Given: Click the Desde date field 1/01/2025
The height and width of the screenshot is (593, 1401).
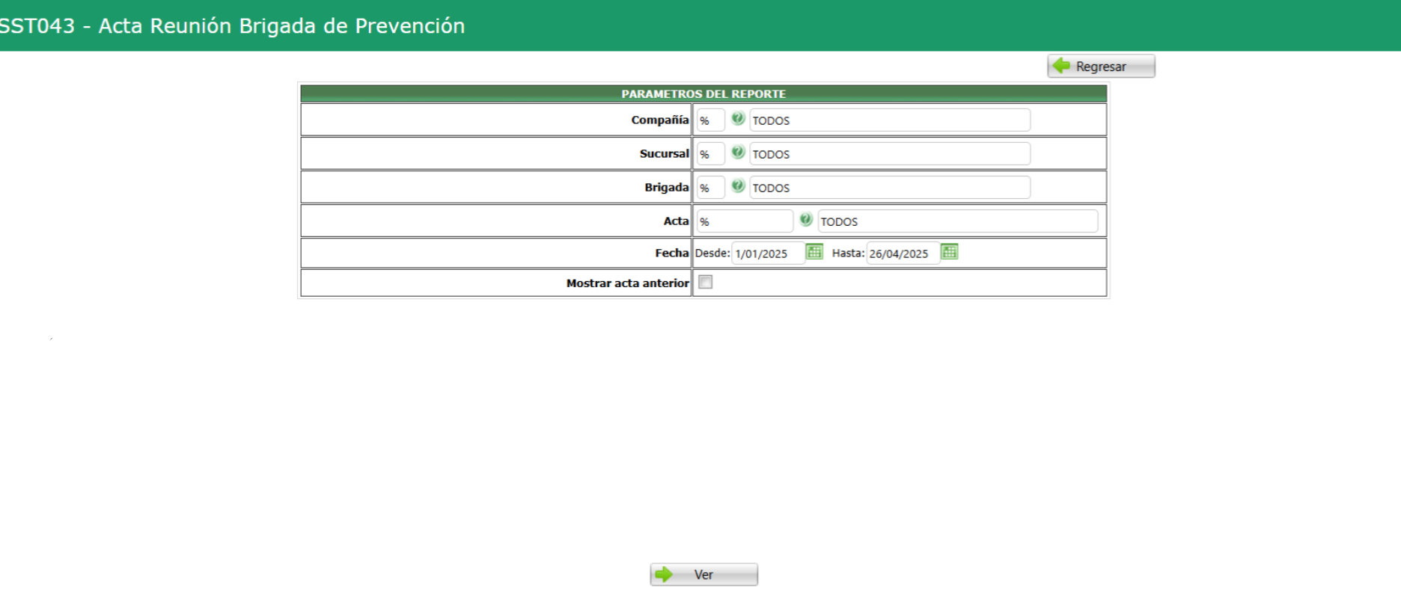Looking at the screenshot, I should [x=768, y=254].
